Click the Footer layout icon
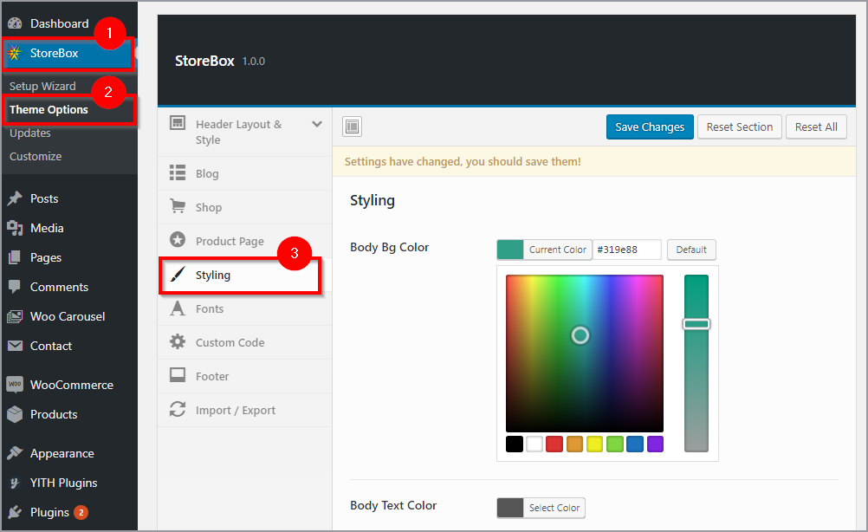This screenshot has width=868, height=532. click(x=178, y=375)
